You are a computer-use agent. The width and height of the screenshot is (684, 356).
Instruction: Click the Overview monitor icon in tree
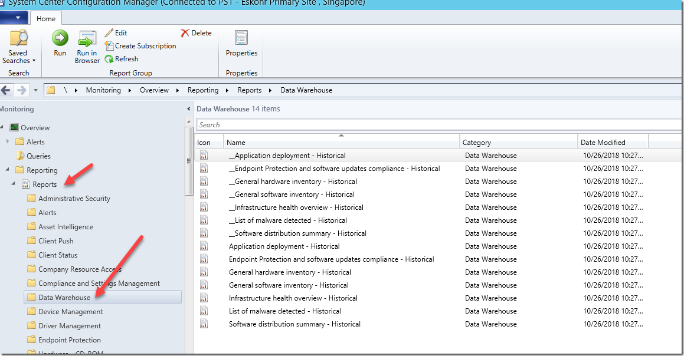[x=14, y=128]
